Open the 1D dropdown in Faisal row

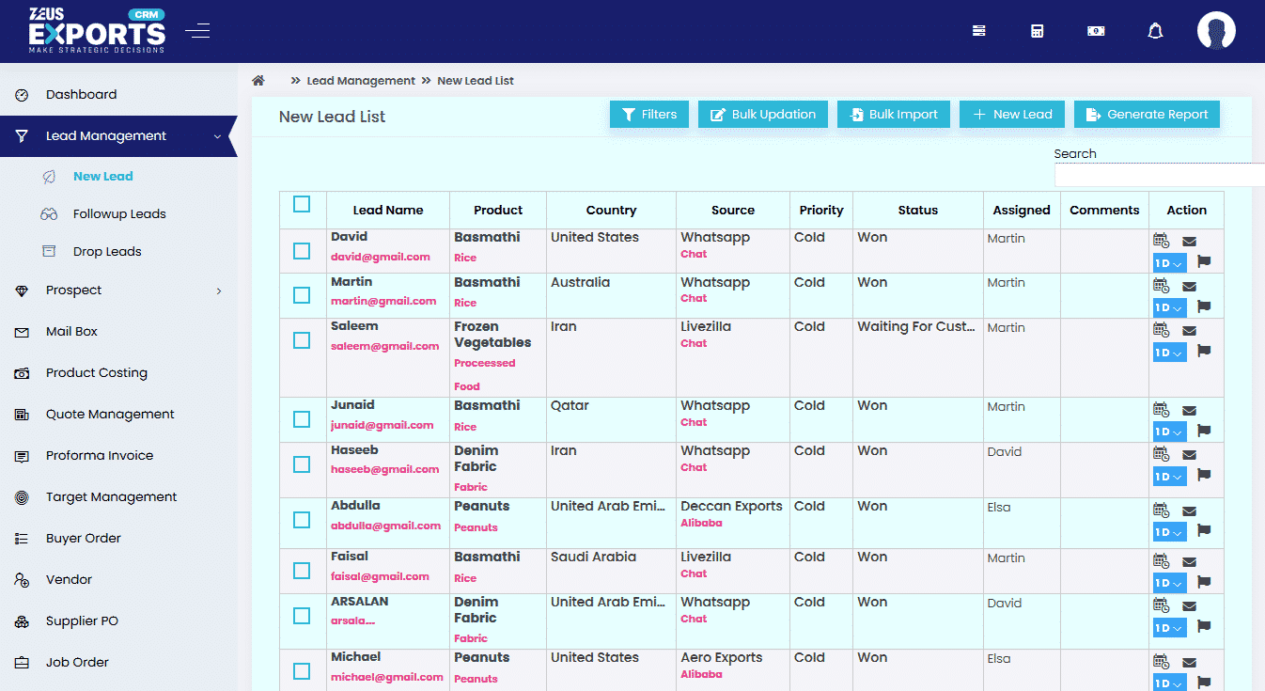(x=1169, y=583)
